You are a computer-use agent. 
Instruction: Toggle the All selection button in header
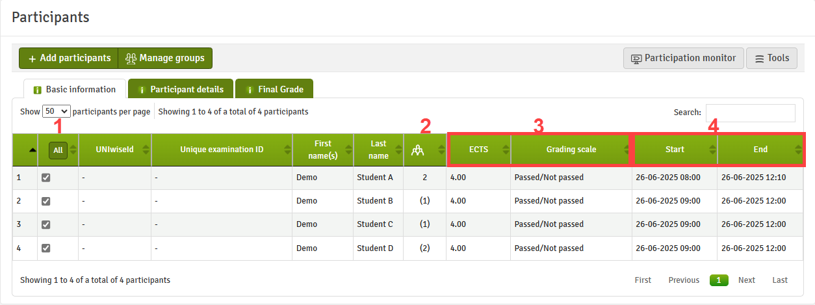click(x=58, y=150)
